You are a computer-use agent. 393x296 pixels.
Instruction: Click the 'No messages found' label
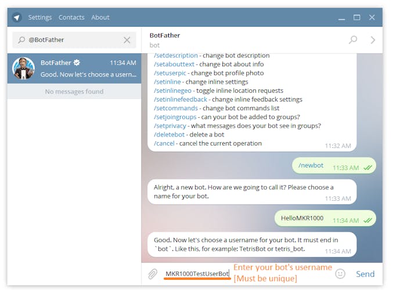pos(74,92)
